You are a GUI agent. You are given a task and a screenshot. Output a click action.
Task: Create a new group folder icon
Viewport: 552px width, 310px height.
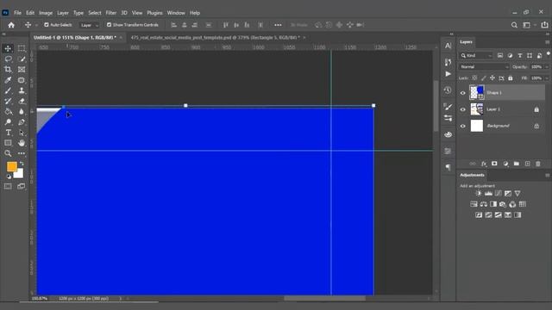[x=516, y=164]
